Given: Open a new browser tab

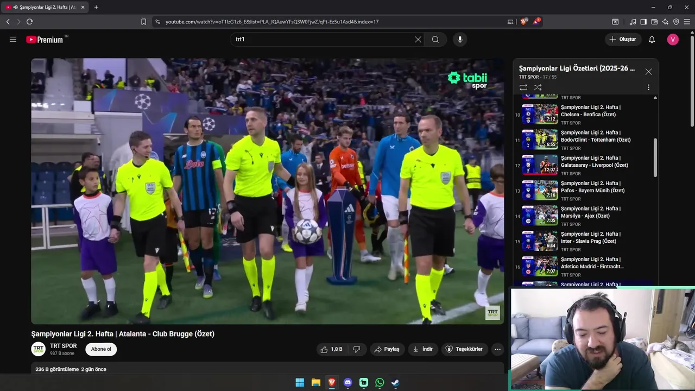Looking at the screenshot, I should click(96, 7).
